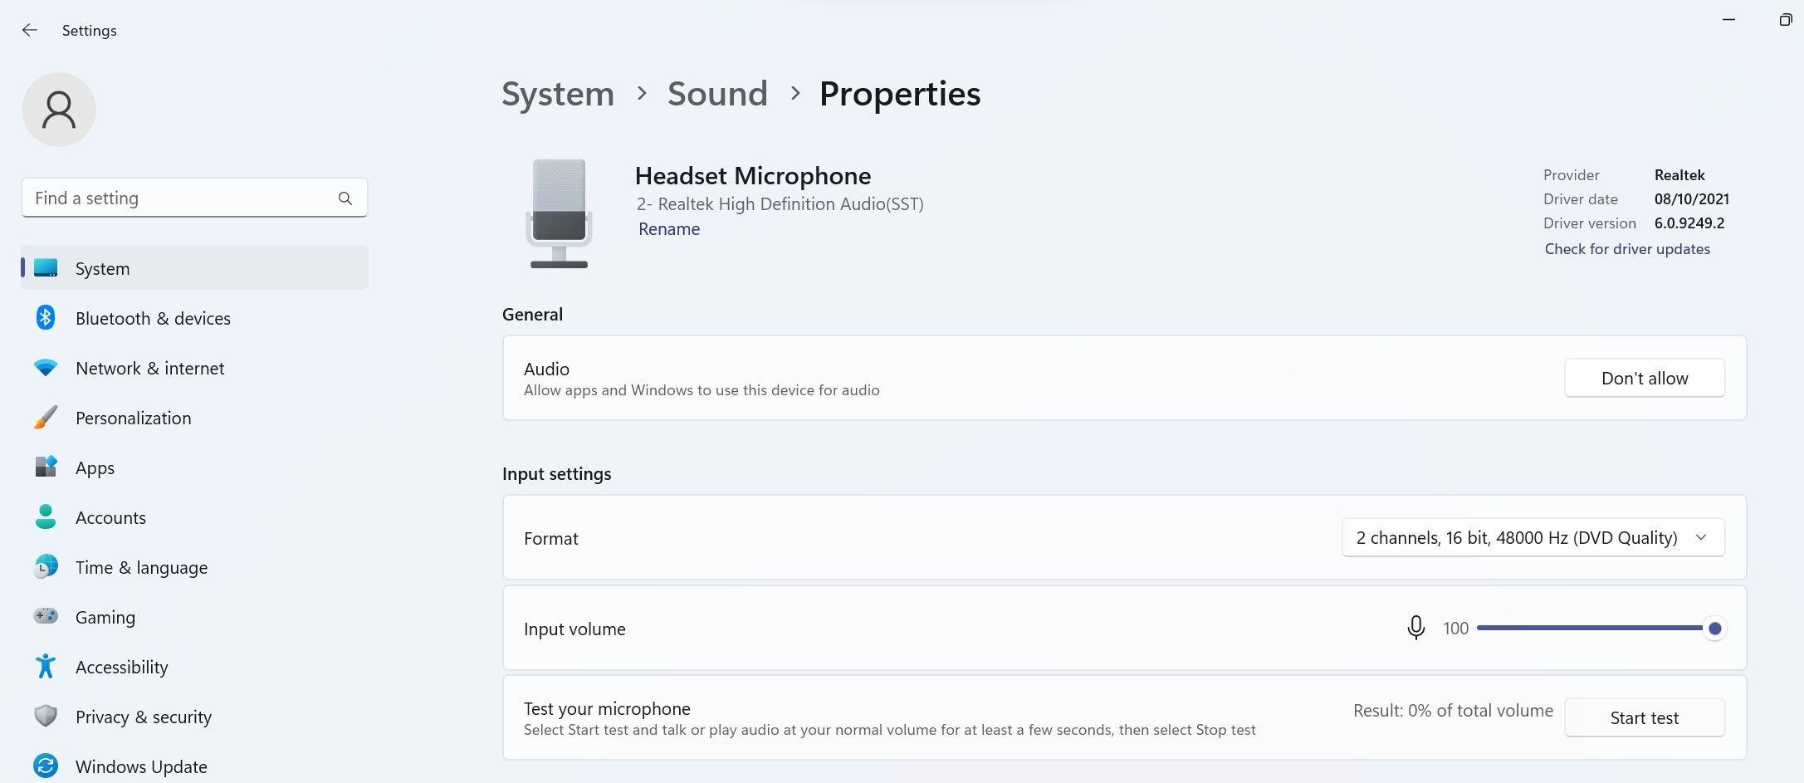1804x783 pixels.
Task: Click the Gaming controller icon
Action: click(46, 616)
